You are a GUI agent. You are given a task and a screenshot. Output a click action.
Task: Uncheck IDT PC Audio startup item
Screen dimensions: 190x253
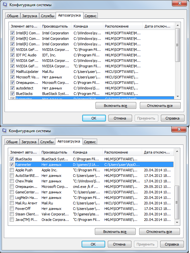[x=12, y=55]
